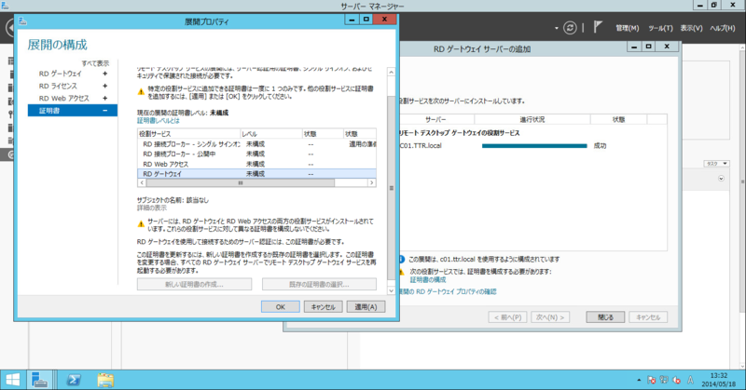Click キャンセル in the 展開プロパティ dialog
This screenshot has height=390, width=746.
click(x=323, y=307)
